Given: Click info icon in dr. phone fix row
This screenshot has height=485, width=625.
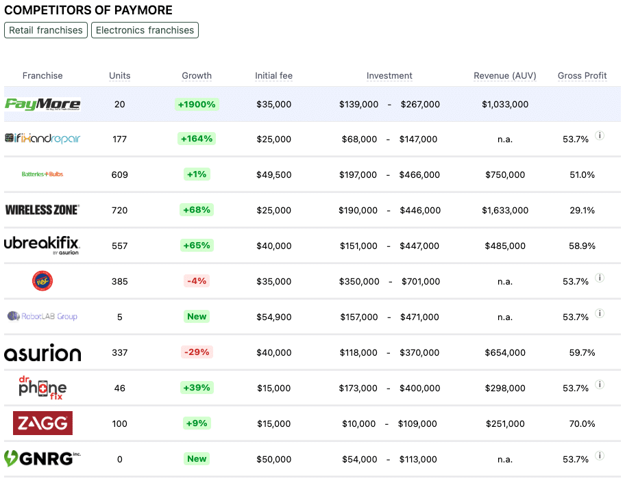Looking at the screenshot, I should coord(600,384).
